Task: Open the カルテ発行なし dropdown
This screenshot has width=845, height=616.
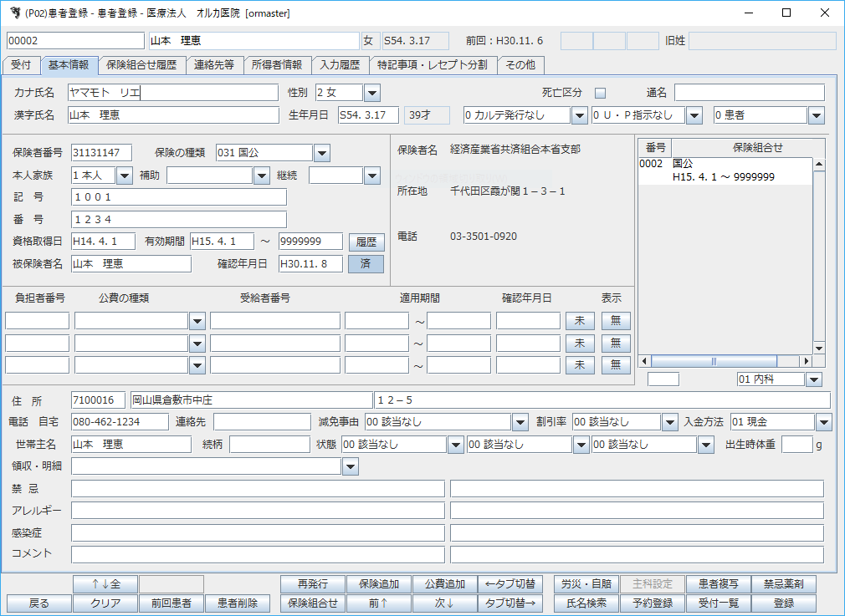Action: [579, 115]
